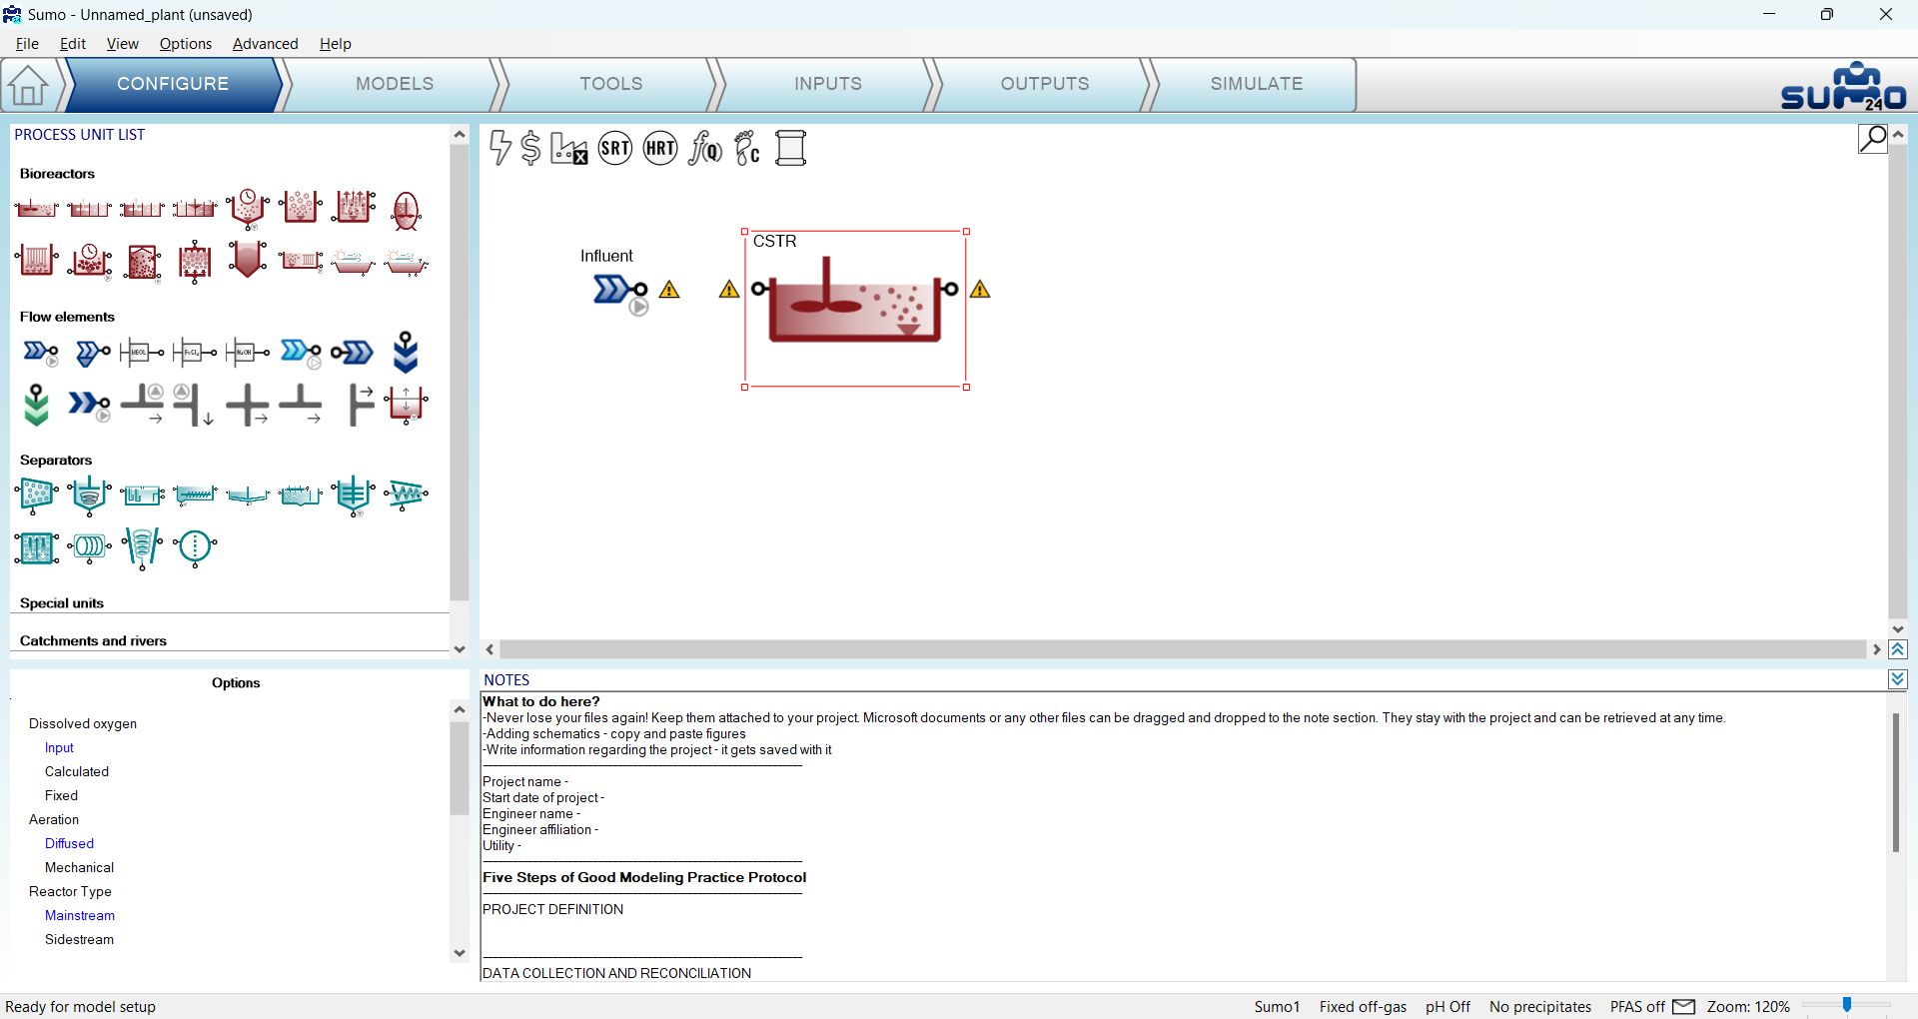Image resolution: width=1918 pixels, height=1019 pixels.
Task: Switch to the INPUTS tab
Action: [828, 84]
